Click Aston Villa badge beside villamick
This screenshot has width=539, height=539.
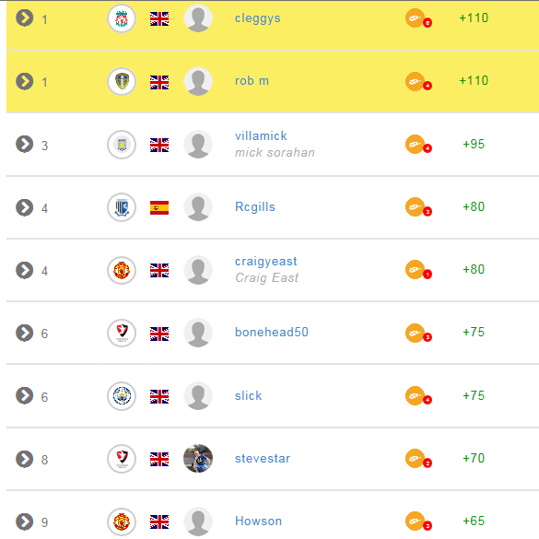click(x=122, y=145)
